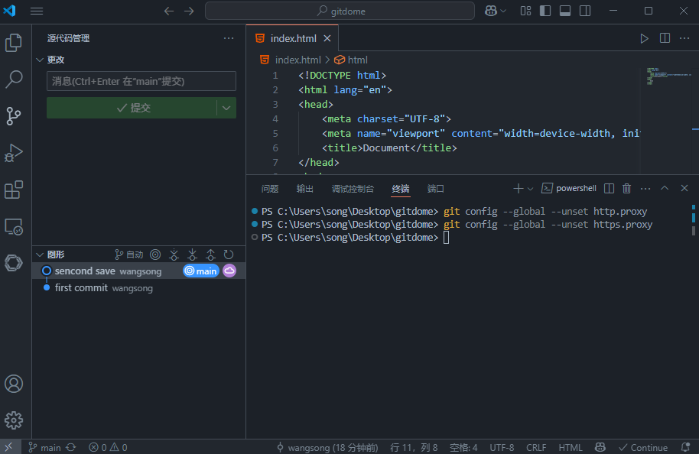The image size is (699, 454).
Task: Click the 提交 commit button
Action: [132, 109]
